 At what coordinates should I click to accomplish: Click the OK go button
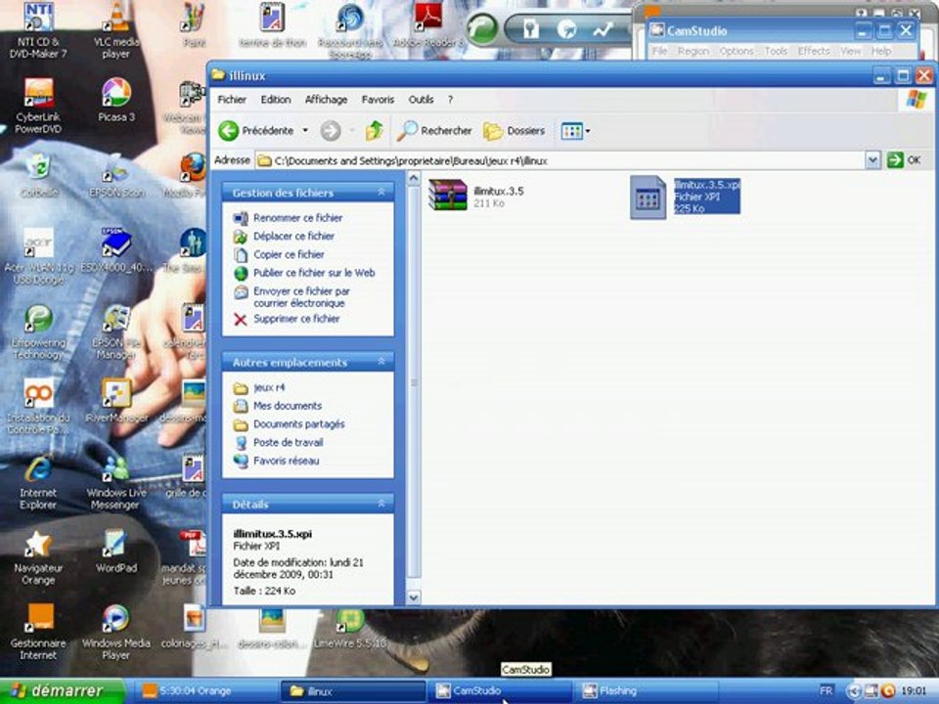[x=904, y=160]
